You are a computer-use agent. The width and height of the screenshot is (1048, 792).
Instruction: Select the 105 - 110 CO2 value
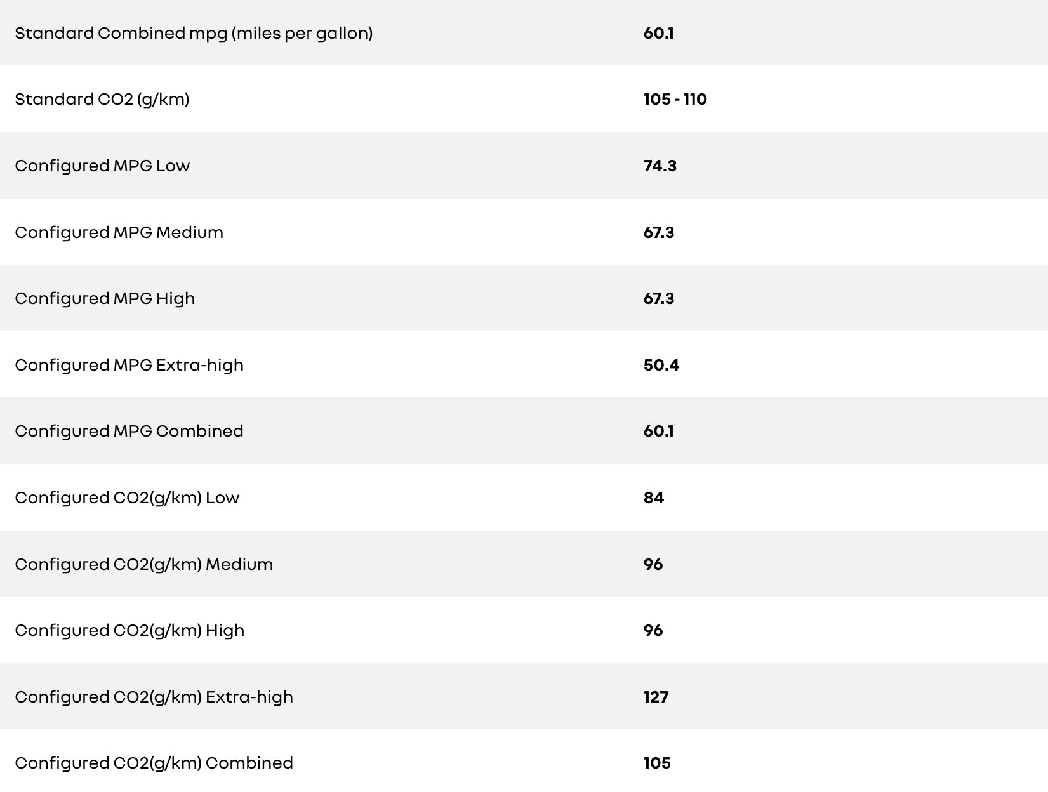(675, 100)
